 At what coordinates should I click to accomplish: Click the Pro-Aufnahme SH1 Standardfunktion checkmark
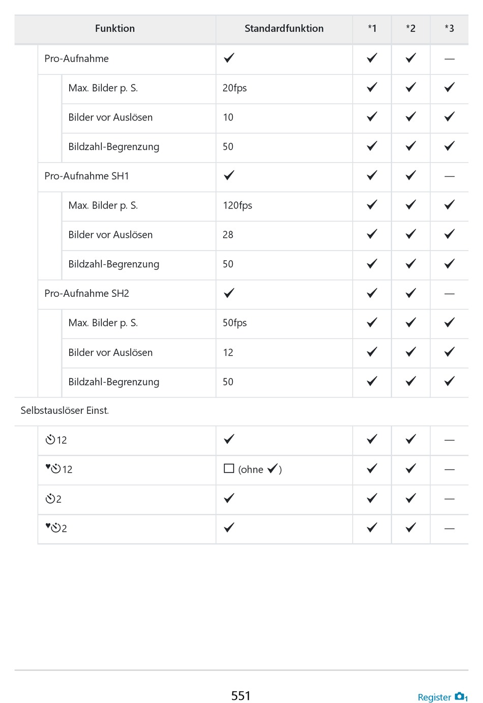click(229, 175)
